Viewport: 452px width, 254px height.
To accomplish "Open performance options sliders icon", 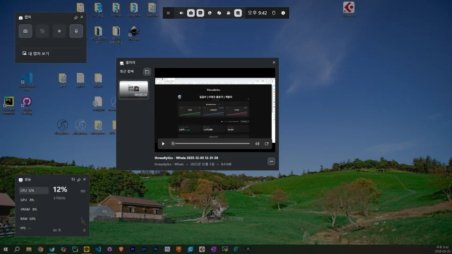I will [x=73, y=179].
